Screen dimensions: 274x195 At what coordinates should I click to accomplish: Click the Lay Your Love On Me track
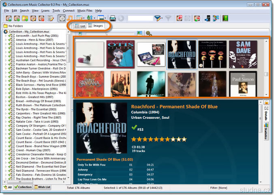pos(92,180)
